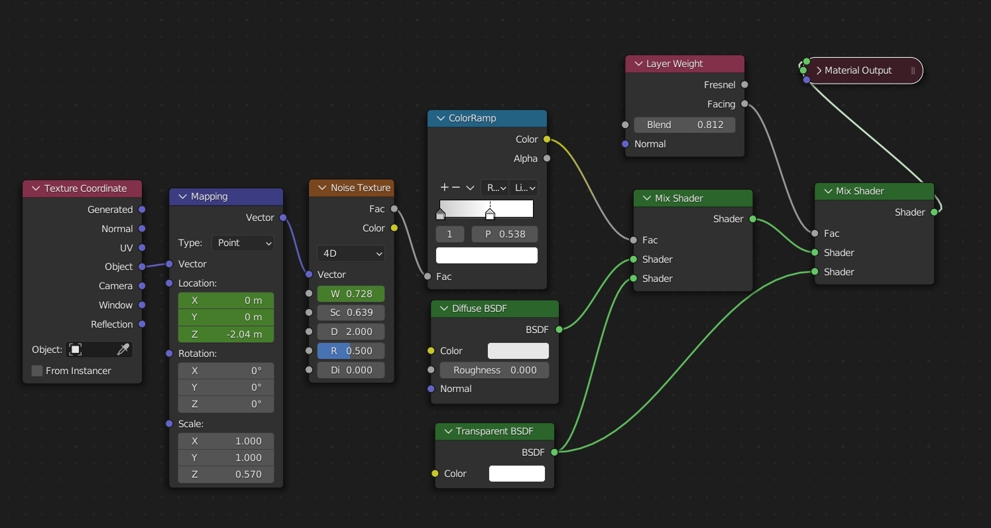991x528 pixels.
Task: Click the Diffuse BSDF color swatch
Action: (x=518, y=351)
